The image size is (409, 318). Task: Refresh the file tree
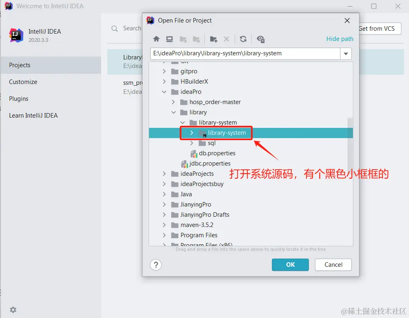tap(243, 39)
